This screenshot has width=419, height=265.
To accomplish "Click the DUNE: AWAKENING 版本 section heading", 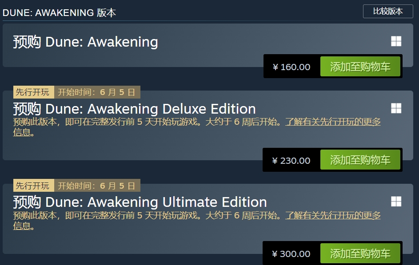I will point(59,12).
